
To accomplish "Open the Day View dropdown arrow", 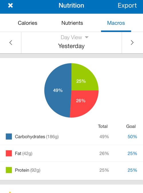I will [x=87, y=37].
